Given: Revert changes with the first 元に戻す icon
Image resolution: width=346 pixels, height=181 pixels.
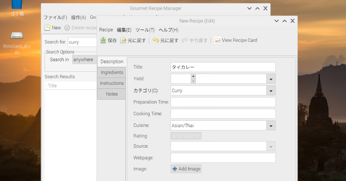Looking at the screenshot, I should point(133,40).
